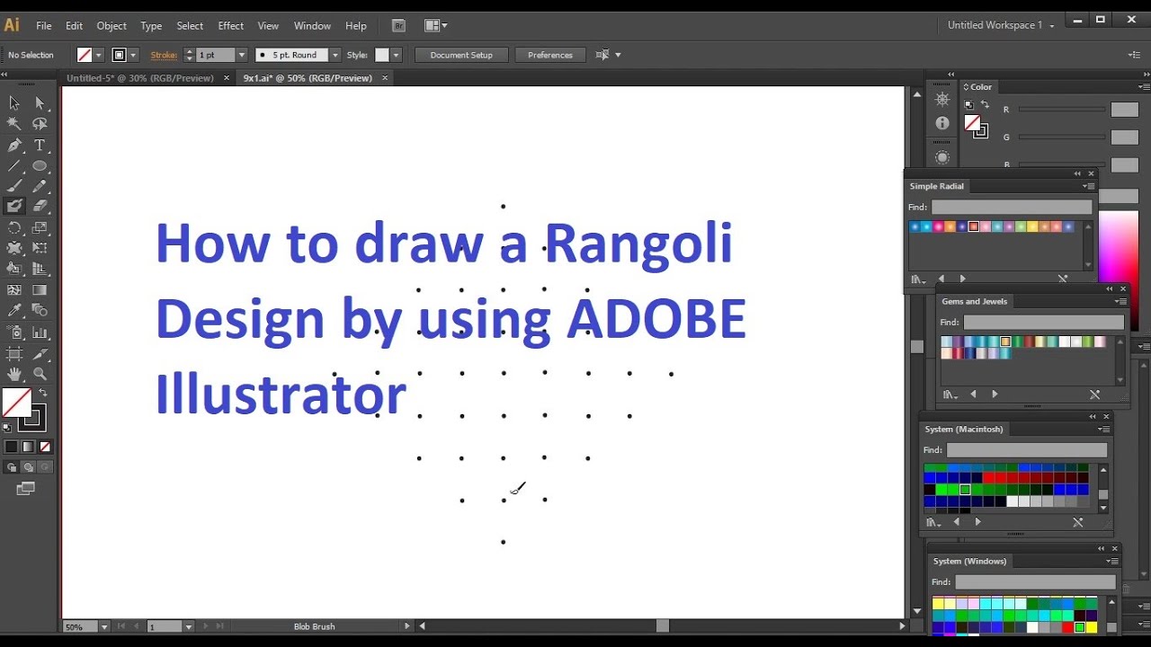Select the Pen tool
Viewport: 1151px width, 647px height.
(14, 145)
